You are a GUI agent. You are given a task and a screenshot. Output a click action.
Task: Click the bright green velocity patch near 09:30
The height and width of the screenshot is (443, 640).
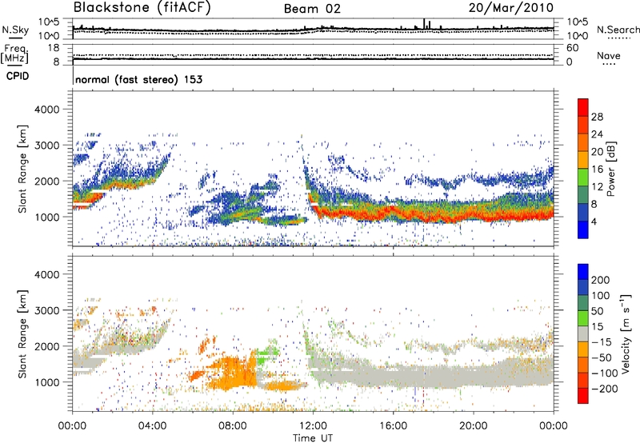coord(266,353)
